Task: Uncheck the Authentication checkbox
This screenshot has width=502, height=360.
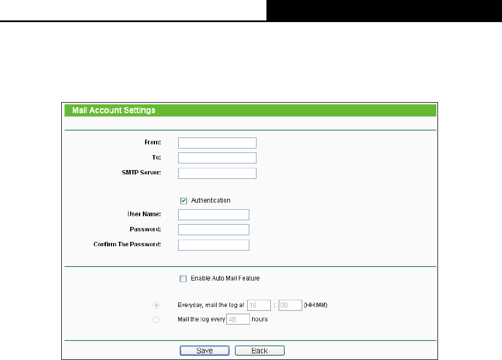Action: pos(184,200)
